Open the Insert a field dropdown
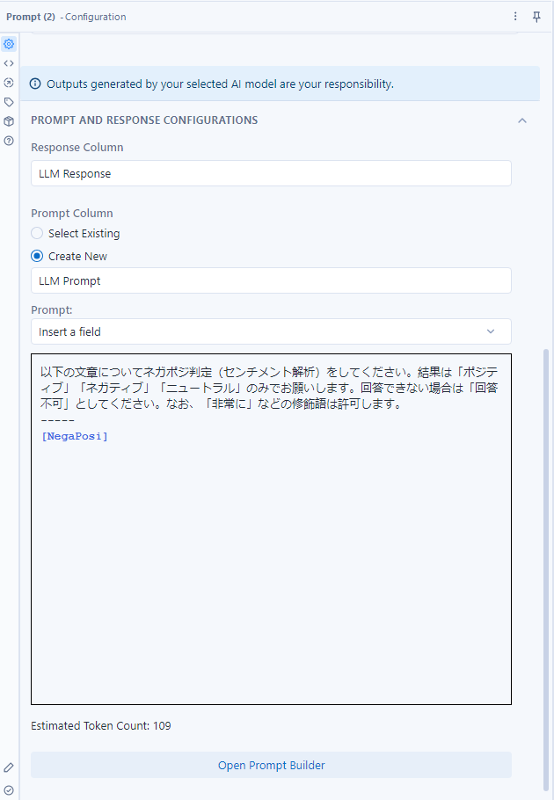This screenshot has width=554, height=800. coord(271,331)
